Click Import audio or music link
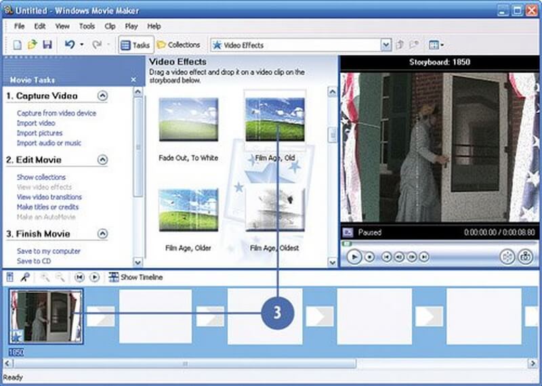The width and height of the screenshot is (542, 386). pos(49,143)
